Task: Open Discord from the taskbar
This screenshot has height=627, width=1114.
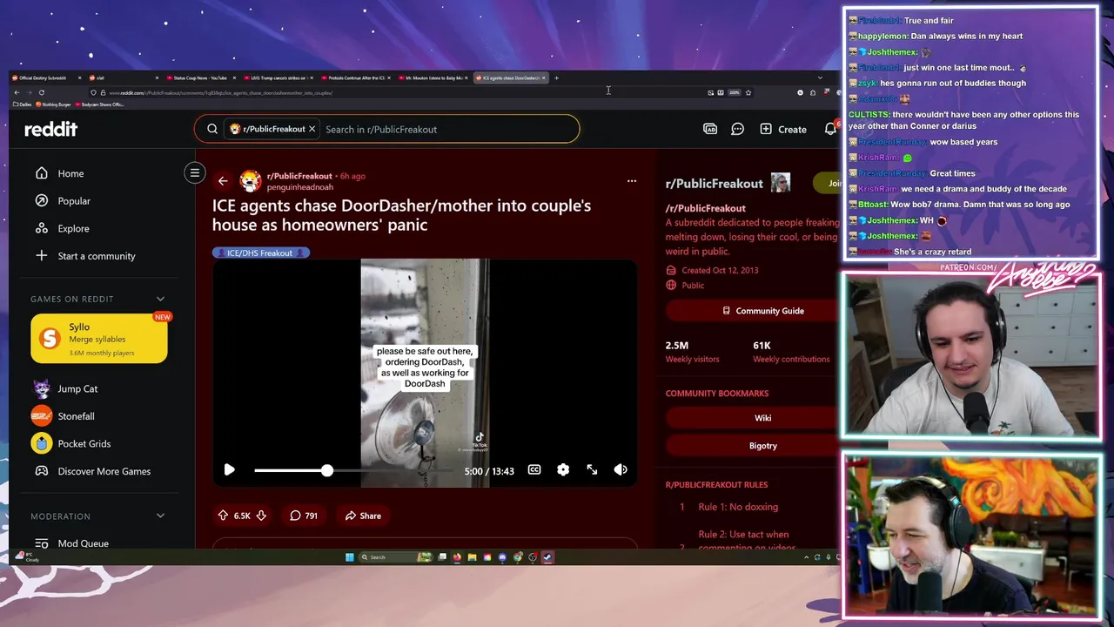Action: click(502, 557)
